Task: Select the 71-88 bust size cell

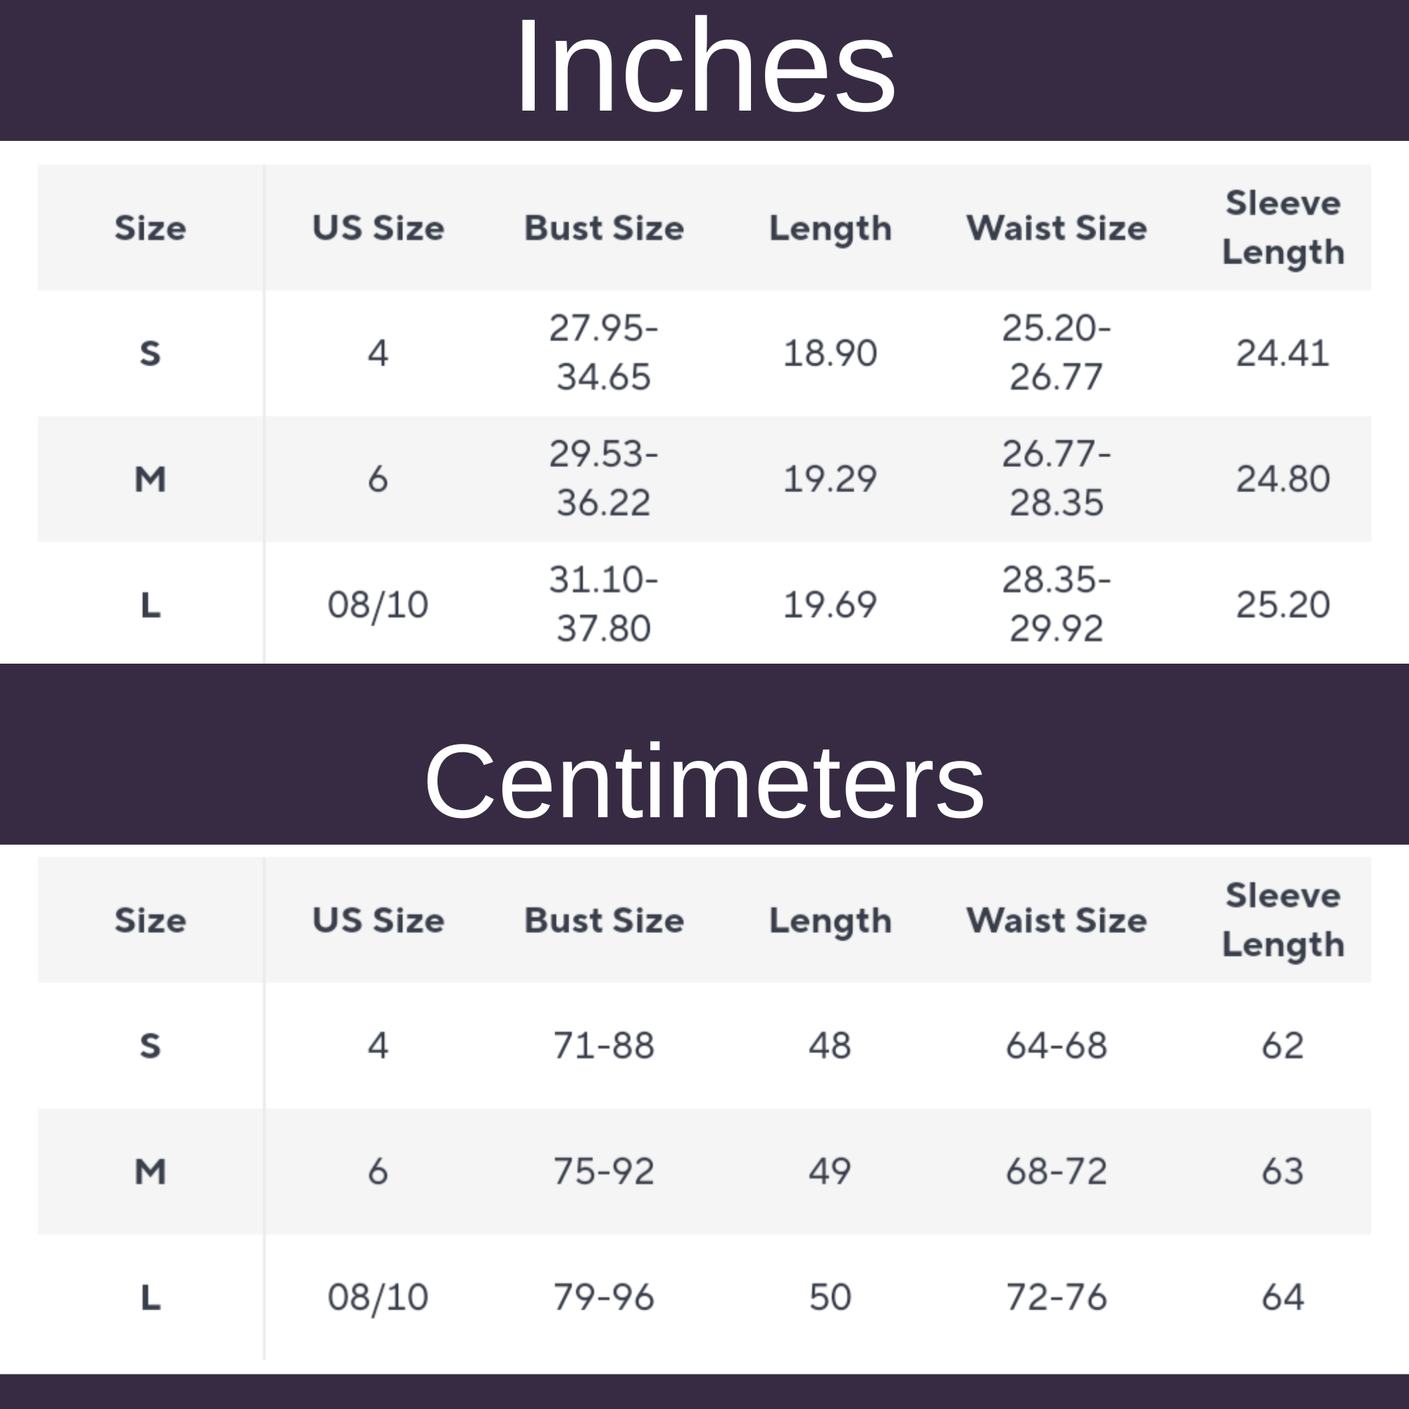Action: (604, 1045)
